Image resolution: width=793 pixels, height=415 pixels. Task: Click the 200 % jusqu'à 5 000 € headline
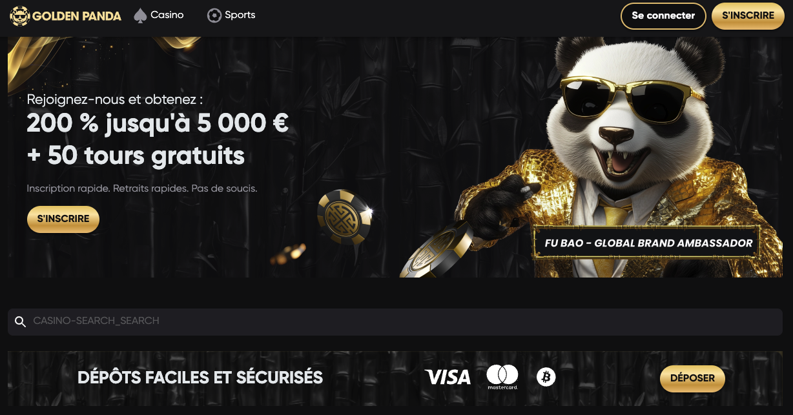tap(158, 123)
